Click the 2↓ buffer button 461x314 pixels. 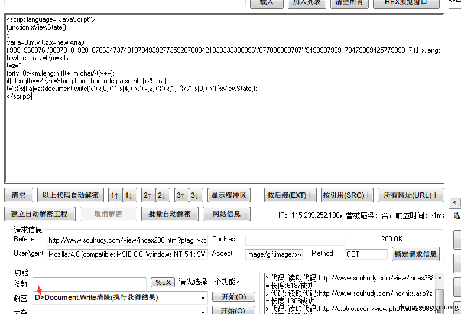tap(163, 195)
